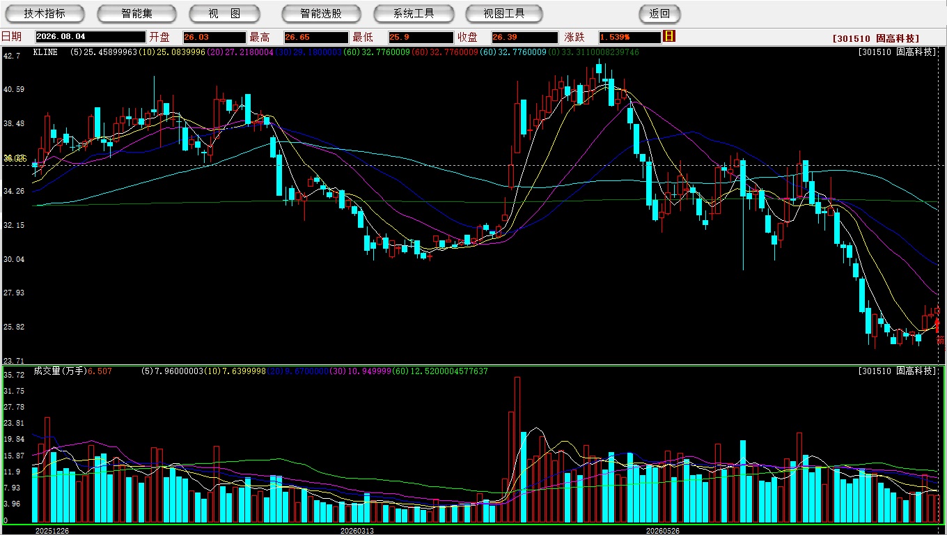Click the 成交量(万手) volume label
The height and width of the screenshot is (535, 947).
[60, 371]
